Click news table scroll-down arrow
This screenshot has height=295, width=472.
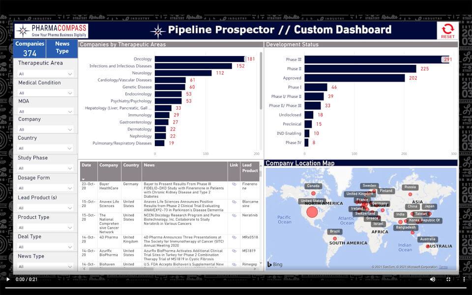[261, 264]
